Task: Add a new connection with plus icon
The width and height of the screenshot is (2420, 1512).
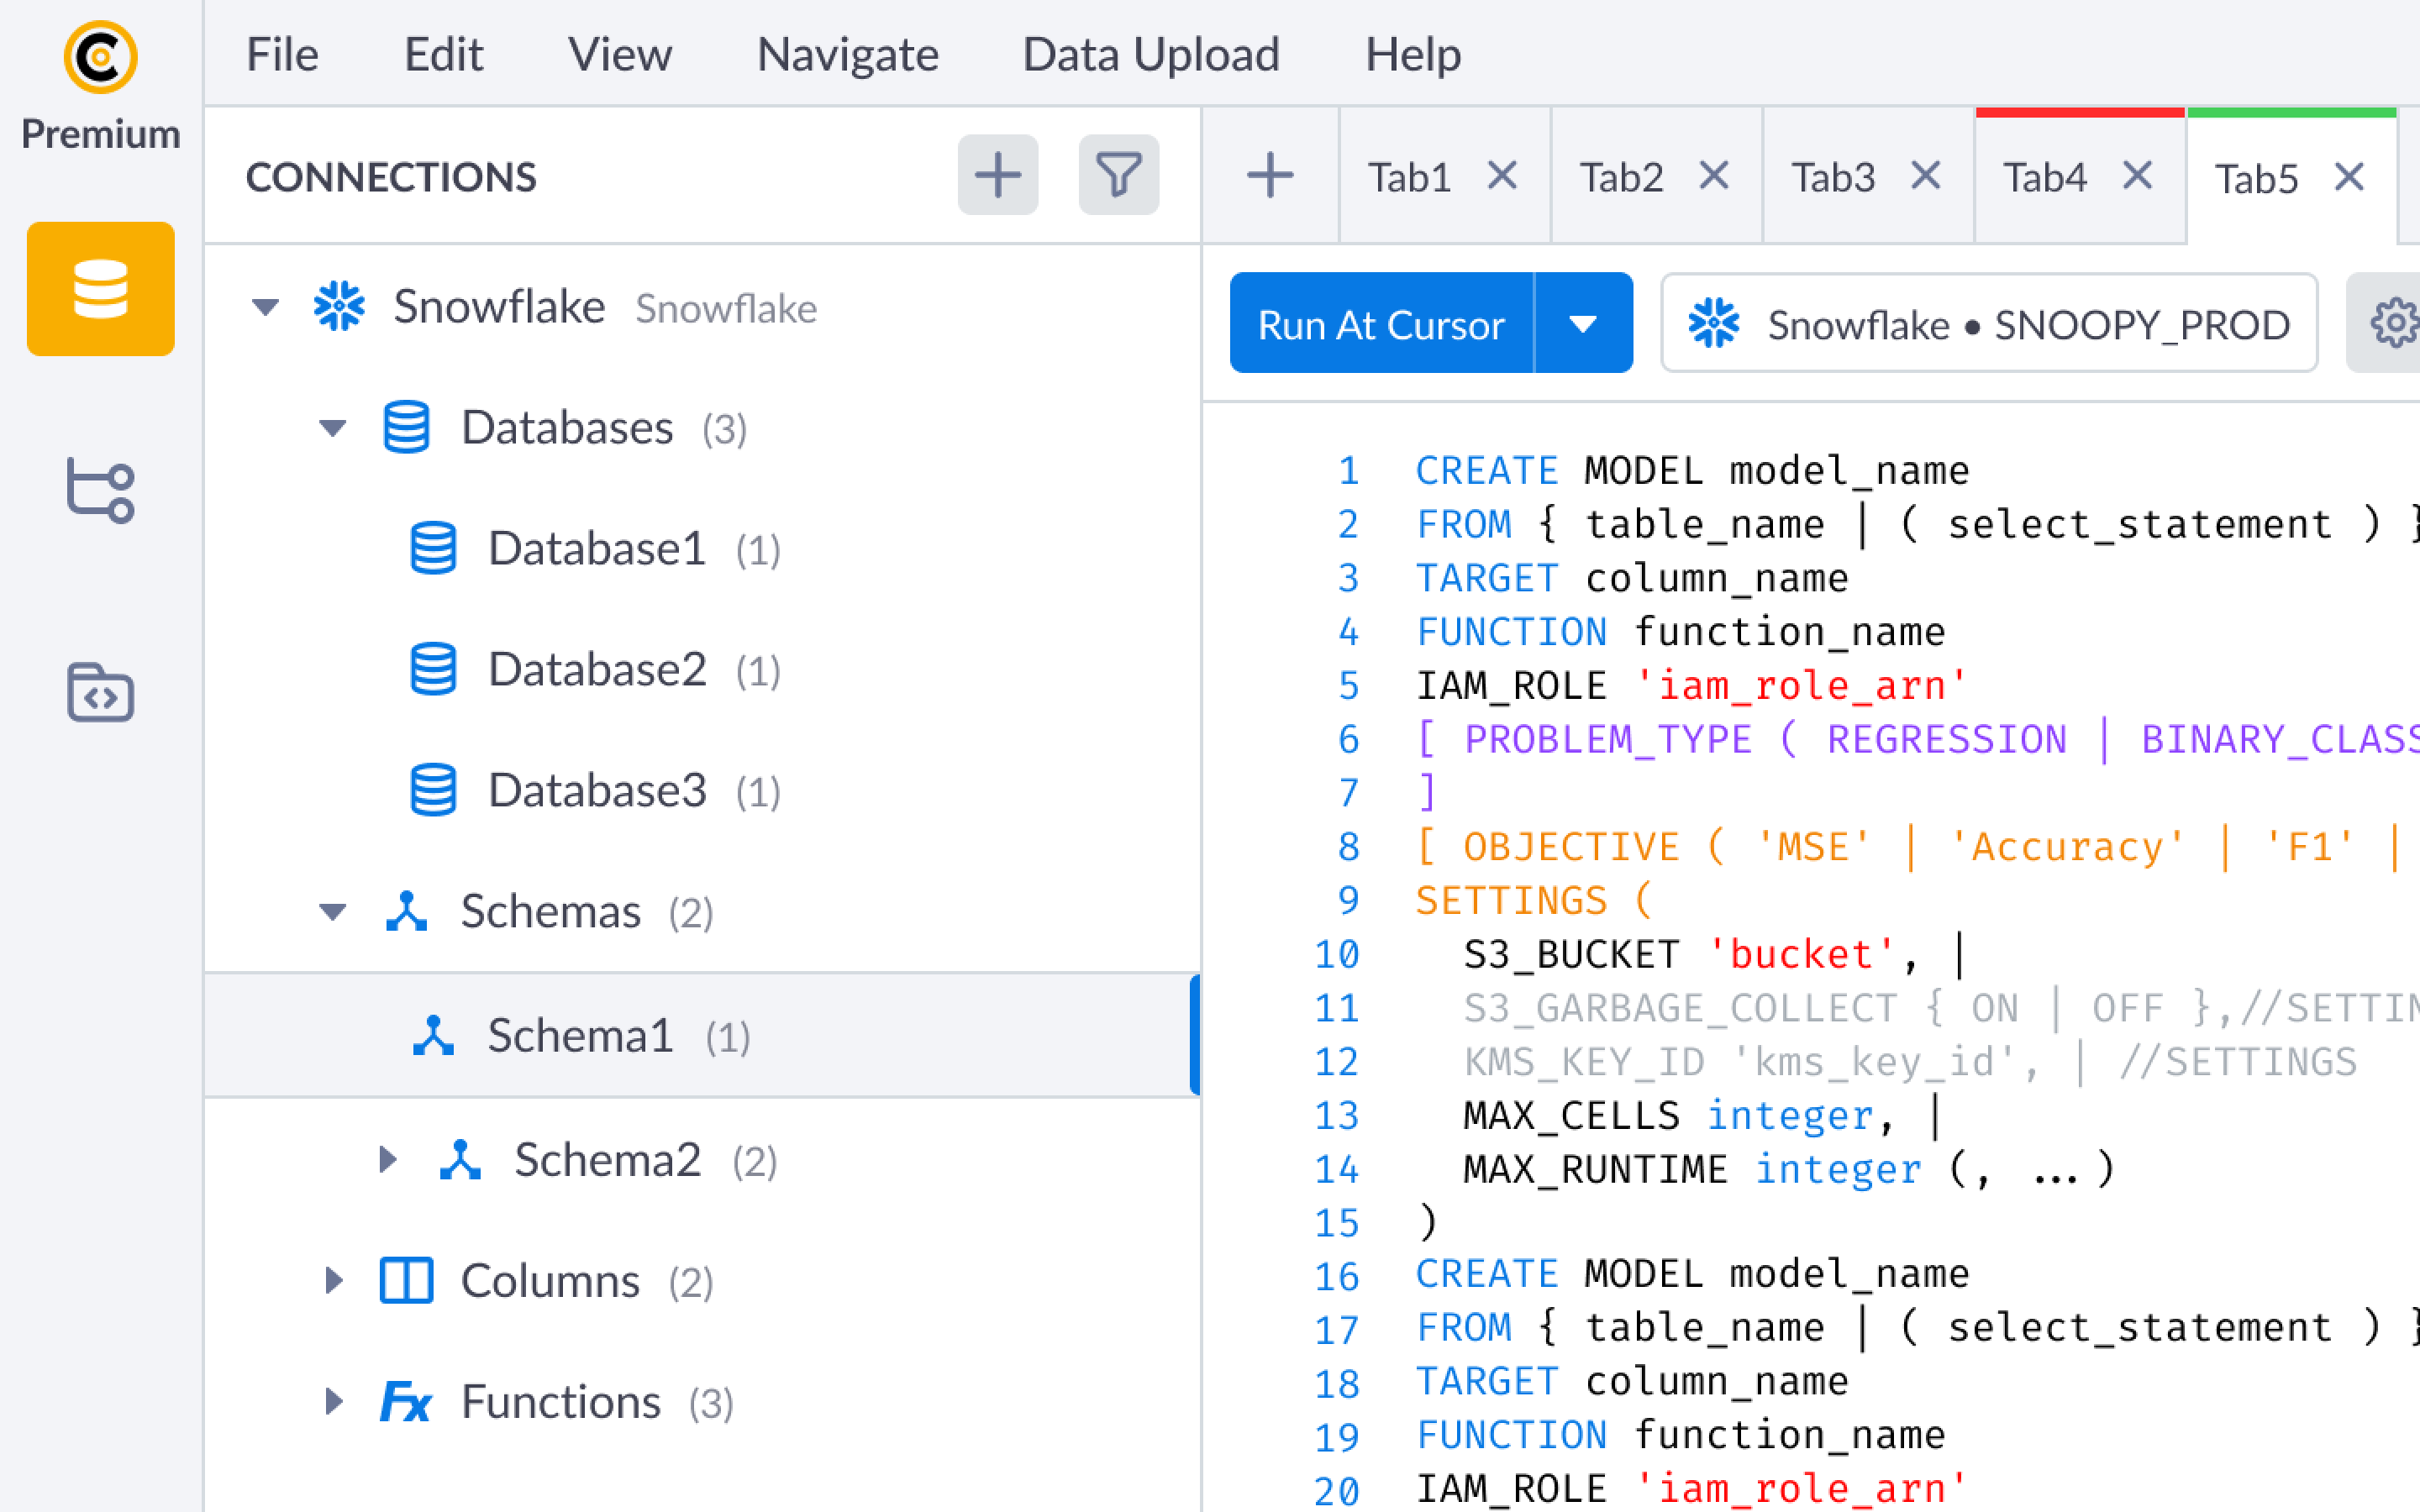Action: pos(997,175)
